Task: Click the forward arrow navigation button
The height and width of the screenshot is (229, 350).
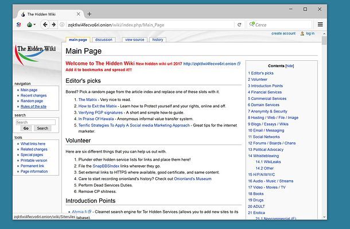Action: pos(53,25)
